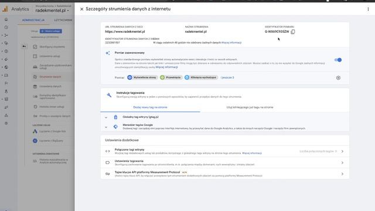
Task: Open the Realtime clock icon in sidebar
Action: pyautogui.click(x=6, y=28)
